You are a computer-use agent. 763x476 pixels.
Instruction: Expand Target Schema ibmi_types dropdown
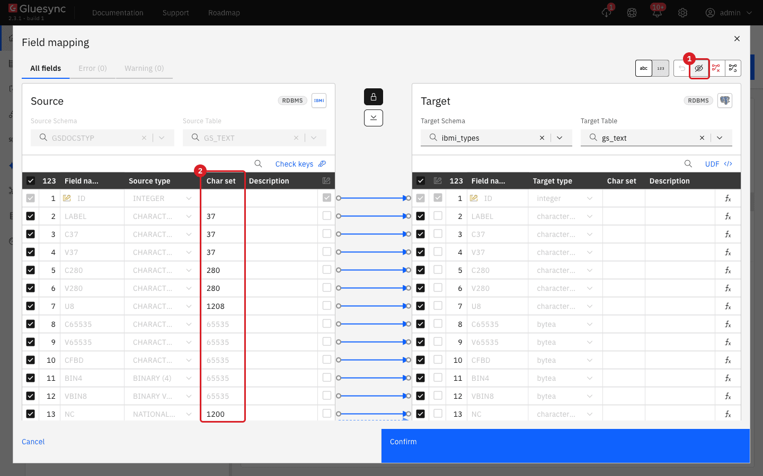[560, 138]
